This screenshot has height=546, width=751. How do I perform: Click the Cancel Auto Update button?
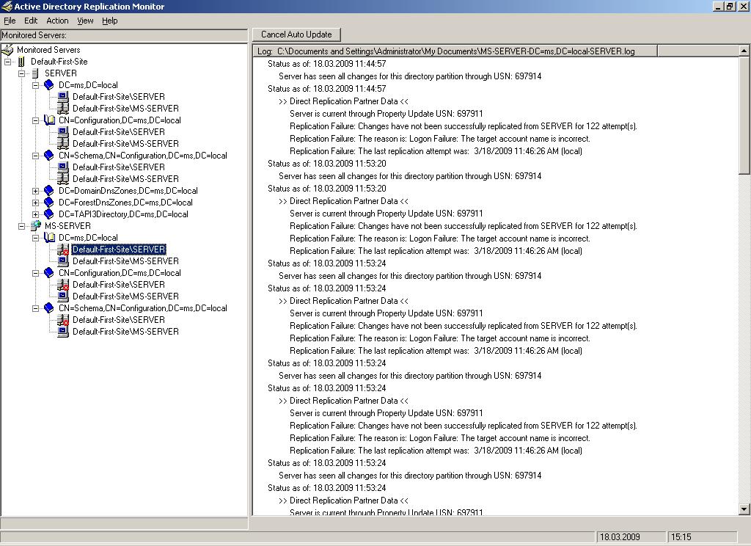(296, 34)
